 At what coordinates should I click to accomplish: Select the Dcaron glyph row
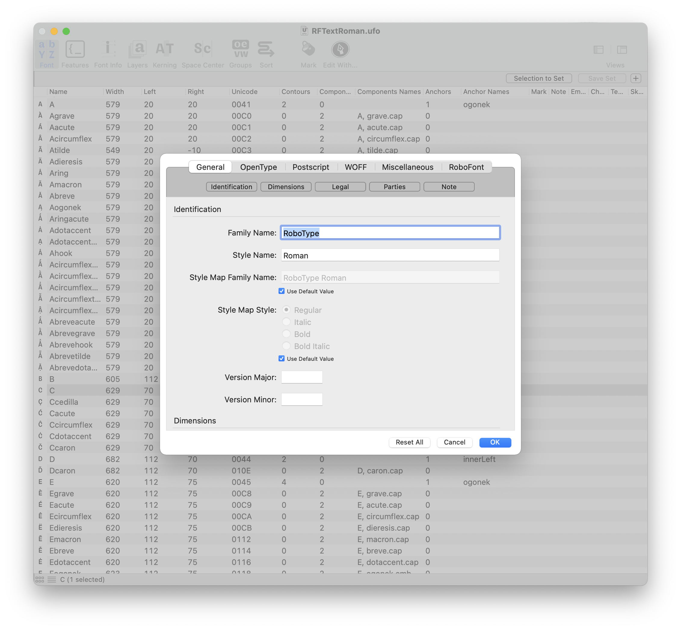[x=340, y=471]
